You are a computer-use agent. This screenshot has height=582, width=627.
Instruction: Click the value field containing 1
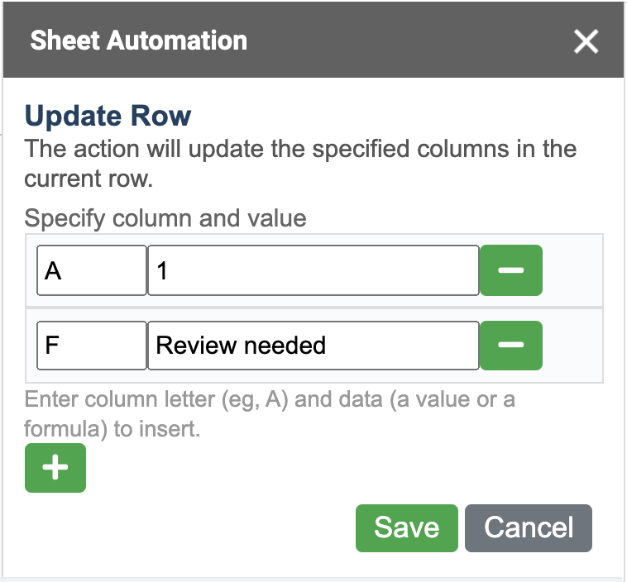coord(313,270)
